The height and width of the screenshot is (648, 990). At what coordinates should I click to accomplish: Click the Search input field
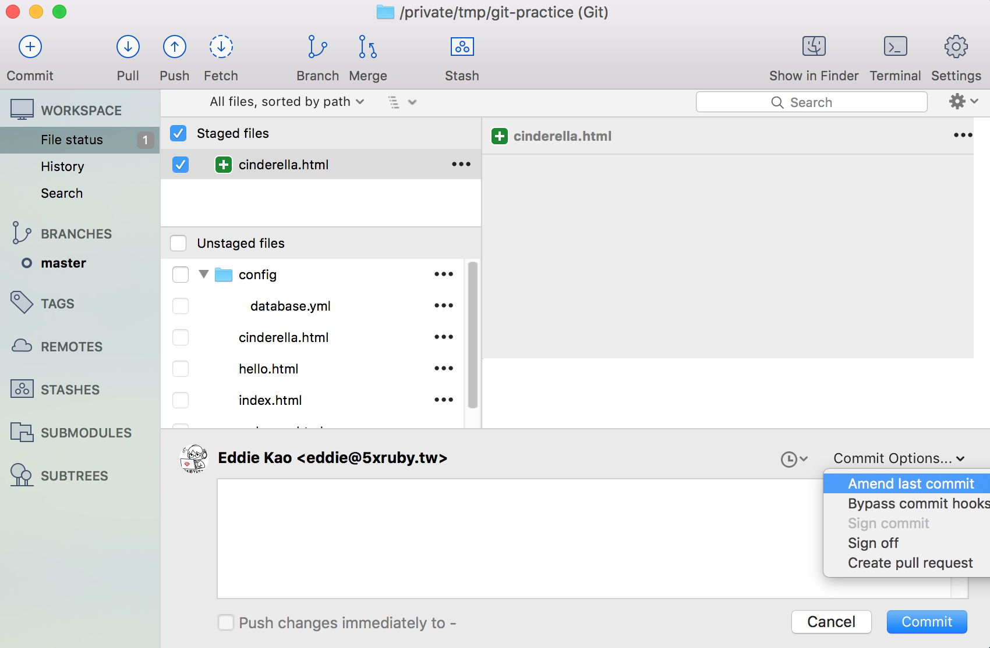coord(811,102)
